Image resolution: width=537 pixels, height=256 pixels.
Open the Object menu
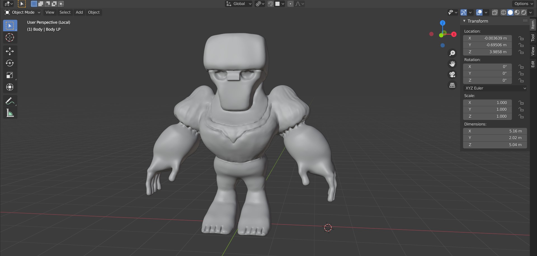[94, 12]
